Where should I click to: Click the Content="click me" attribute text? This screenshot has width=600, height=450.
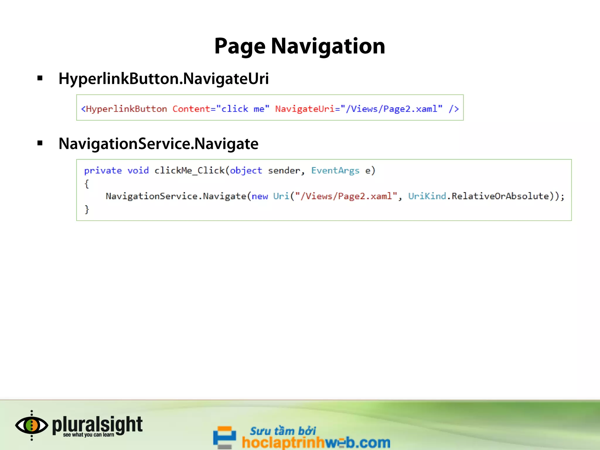(x=221, y=109)
